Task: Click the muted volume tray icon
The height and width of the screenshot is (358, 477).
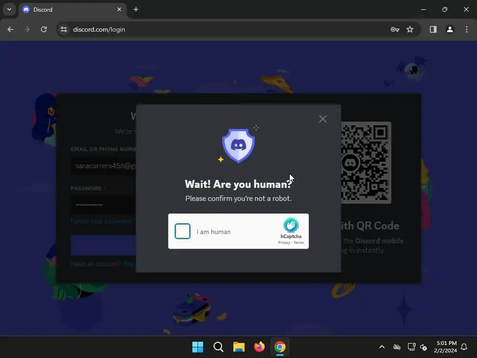Action: 423,347
